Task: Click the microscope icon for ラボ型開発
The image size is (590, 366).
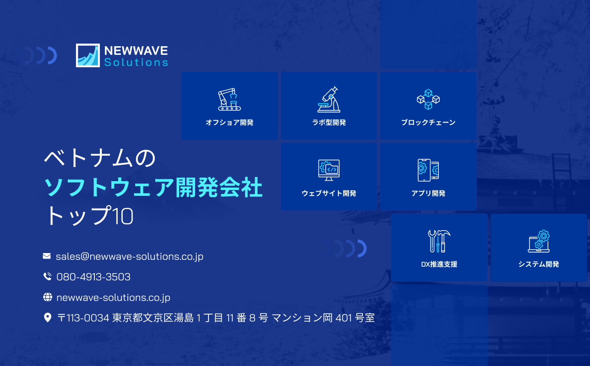Action: coord(329,98)
